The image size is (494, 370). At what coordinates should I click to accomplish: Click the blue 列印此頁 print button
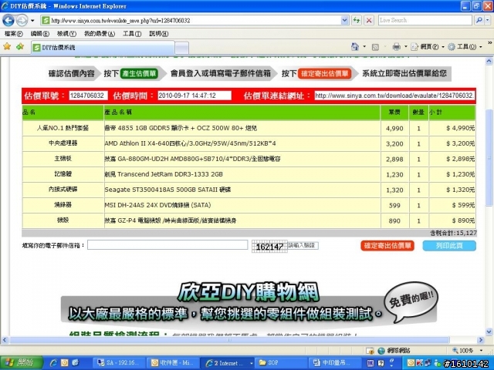449,246
